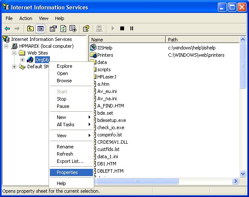Click the Default SMTP server mail icon
The width and height of the screenshot is (249, 197).
point(22,67)
